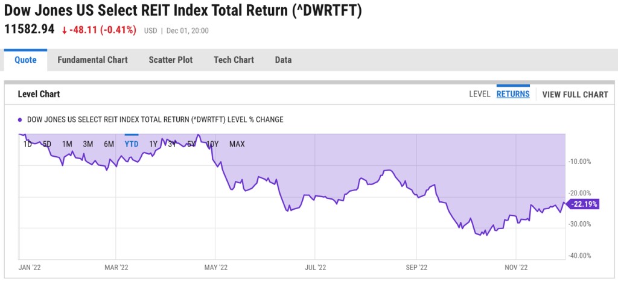Select the YTD time range

tap(132, 144)
